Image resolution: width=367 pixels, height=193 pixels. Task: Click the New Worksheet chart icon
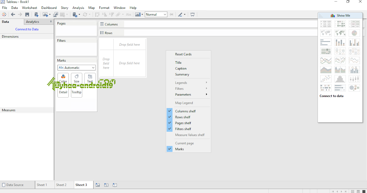click(x=45, y=14)
